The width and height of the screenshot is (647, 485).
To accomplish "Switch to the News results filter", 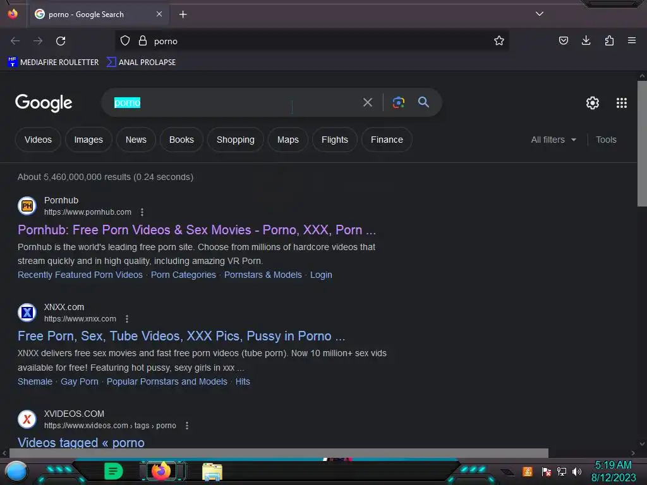I will [x=136, y=140].
